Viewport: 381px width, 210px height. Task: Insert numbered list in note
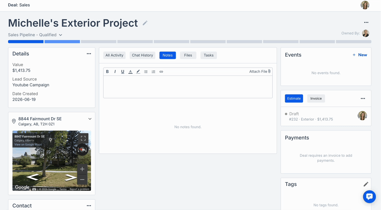(x=153, y=72)
